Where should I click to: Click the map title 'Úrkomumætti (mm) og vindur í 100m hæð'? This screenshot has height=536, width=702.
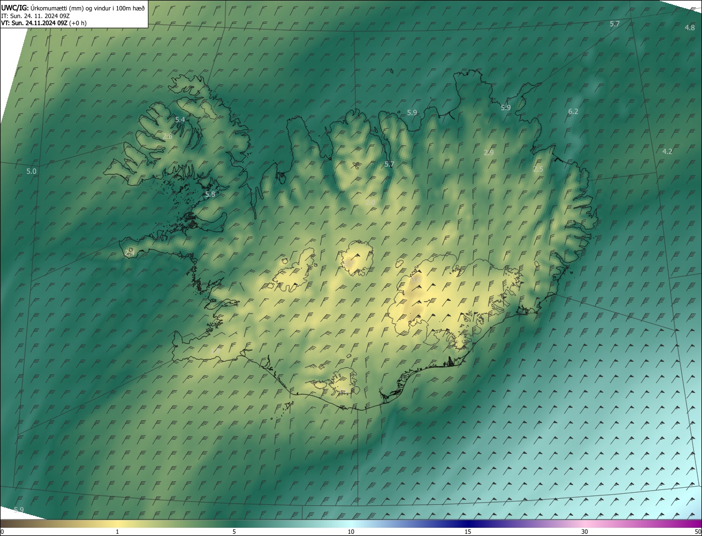(x=87, y=8)
